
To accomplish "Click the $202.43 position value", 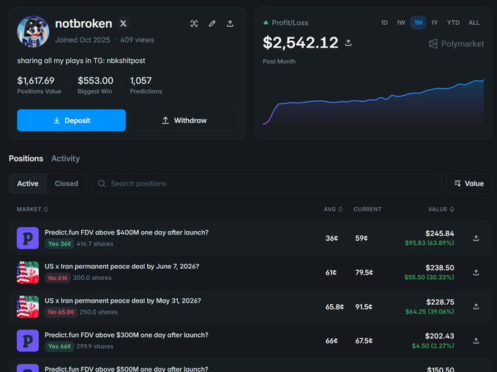I will click(x=440, y=336).
